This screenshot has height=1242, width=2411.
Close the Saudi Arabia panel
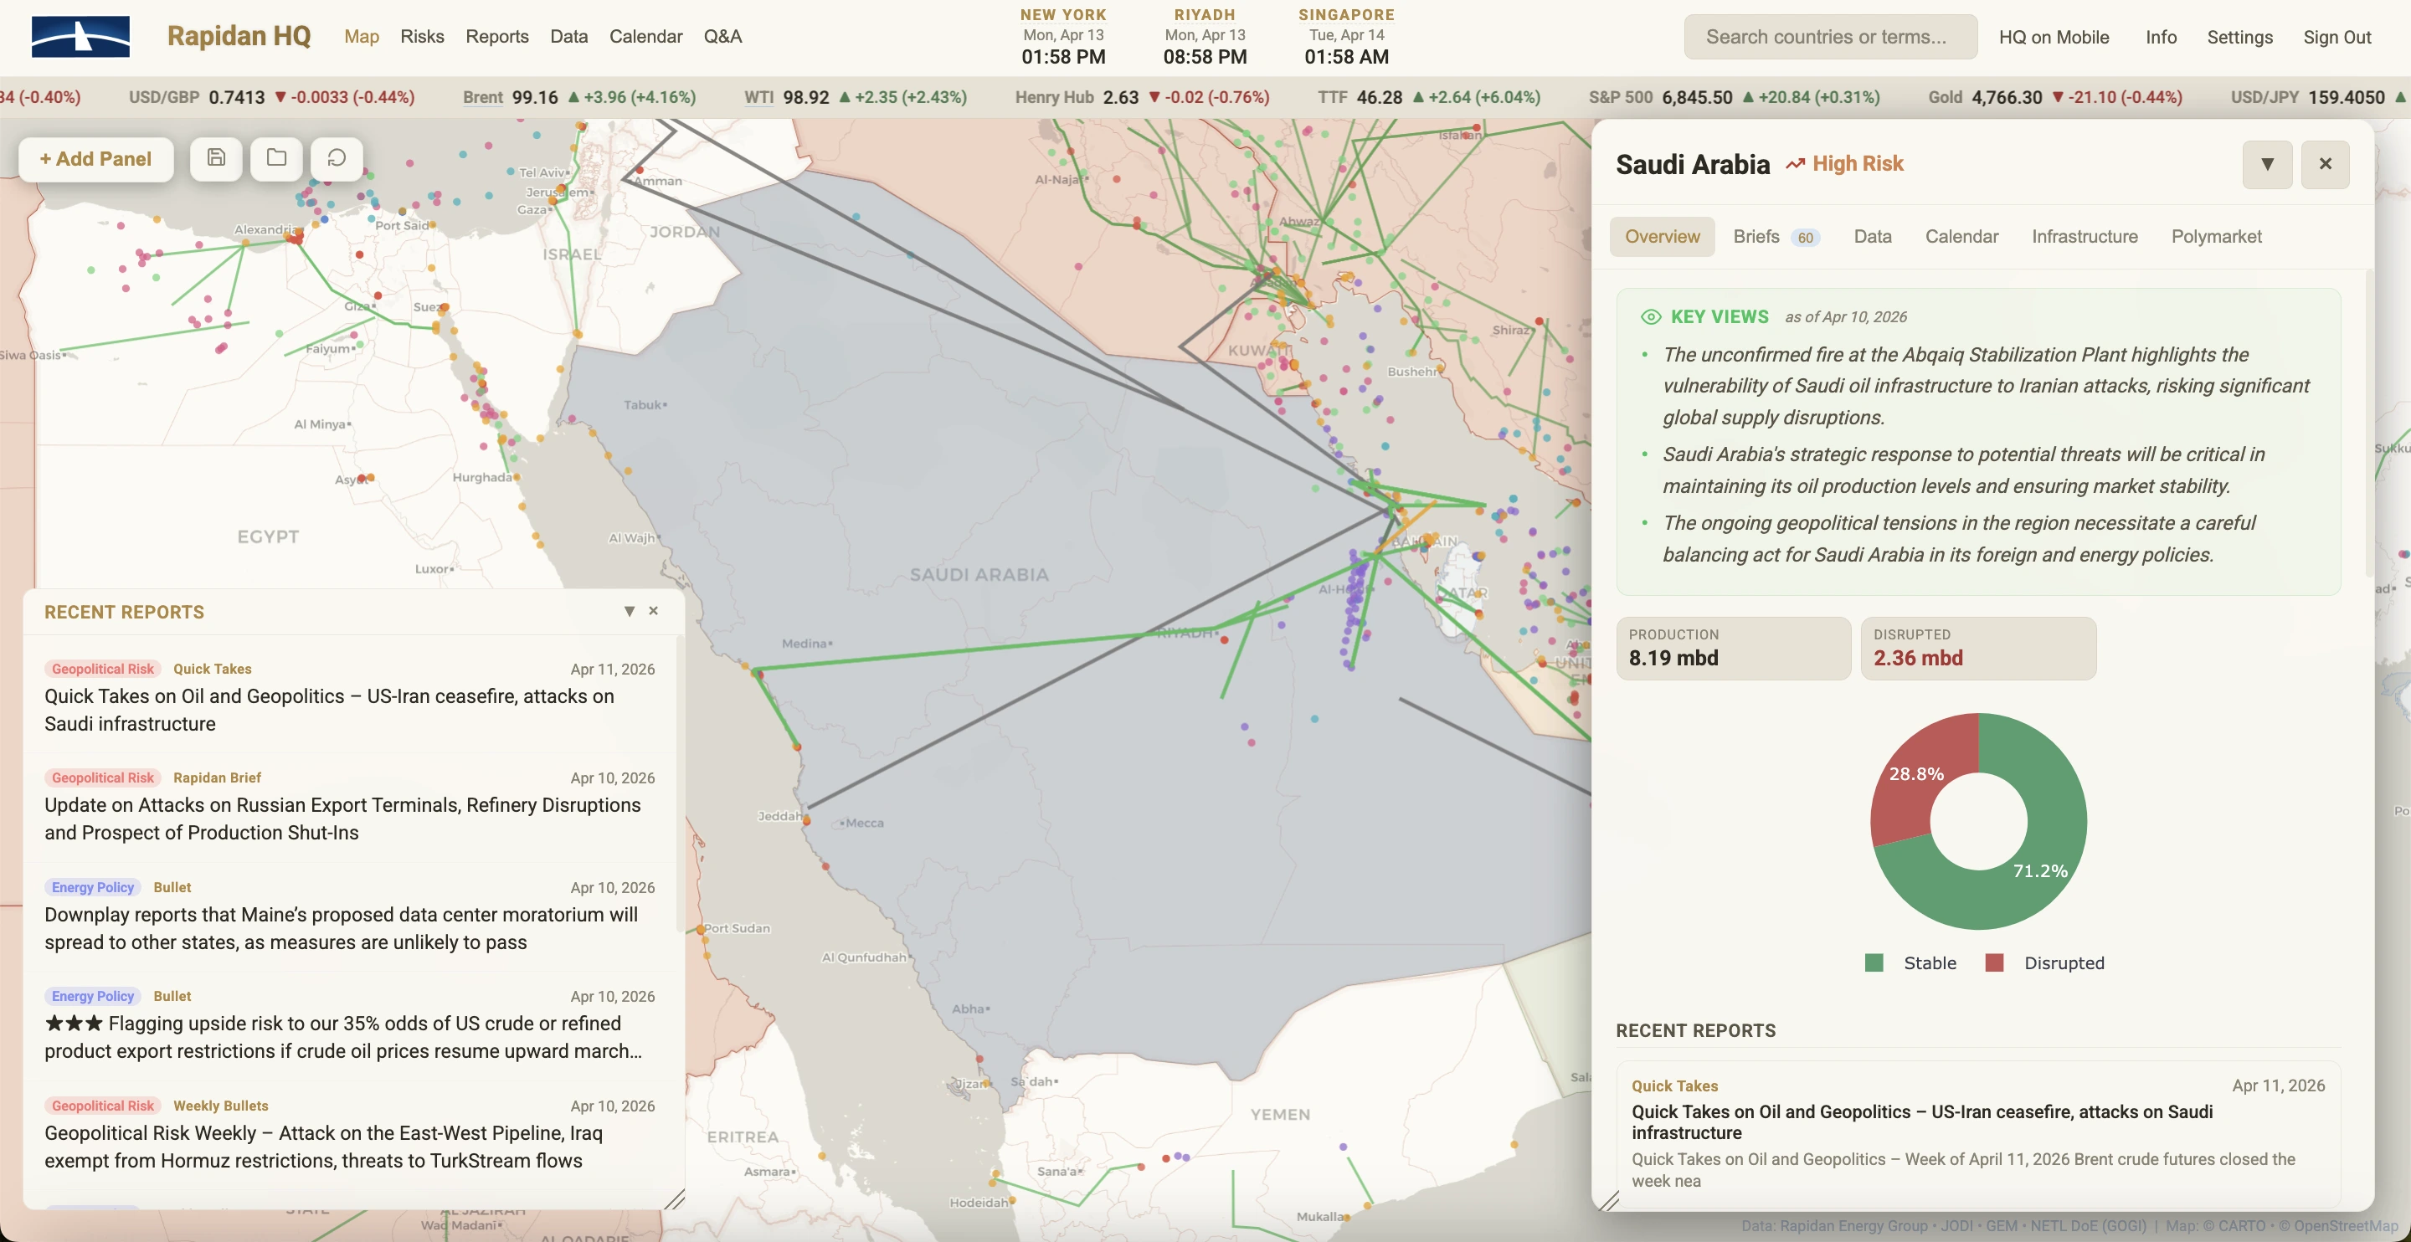point(2325,165)
